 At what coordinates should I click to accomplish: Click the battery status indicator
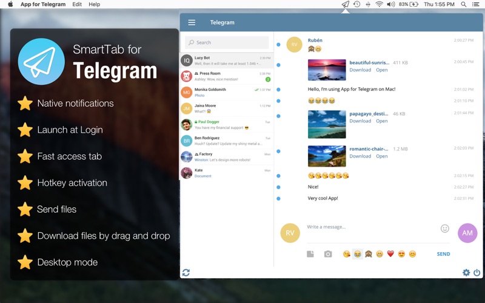click(x=408, y=4)
